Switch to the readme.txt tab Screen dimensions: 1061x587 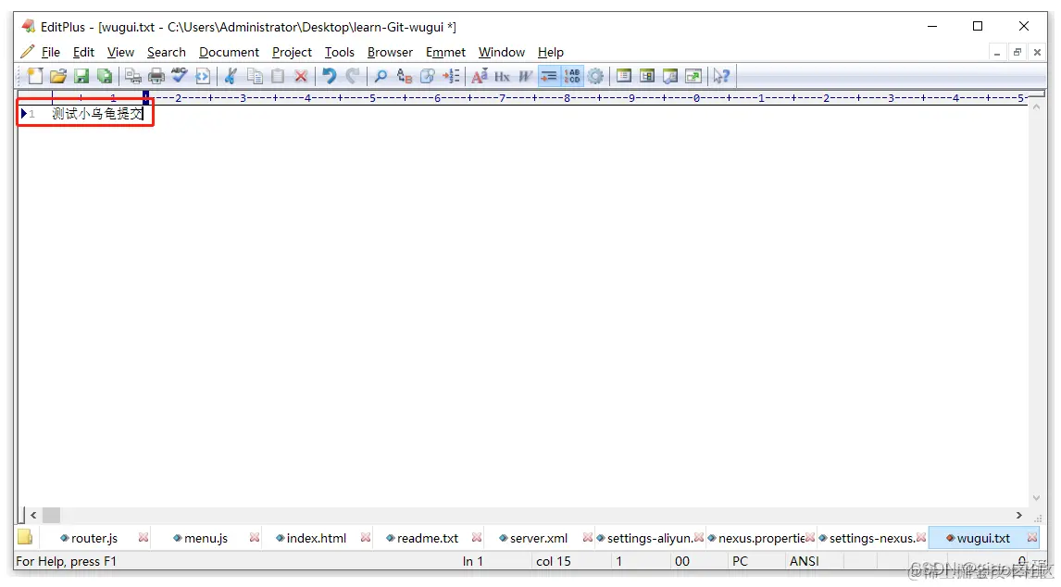(x=427, y=538)
